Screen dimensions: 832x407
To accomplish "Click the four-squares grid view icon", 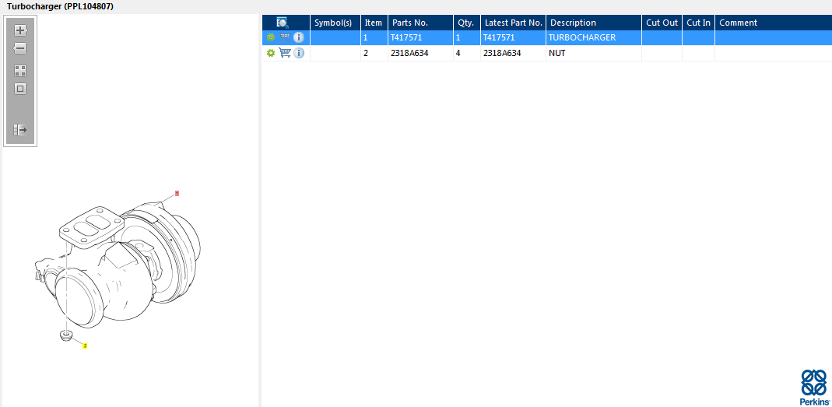I will 20,71.
